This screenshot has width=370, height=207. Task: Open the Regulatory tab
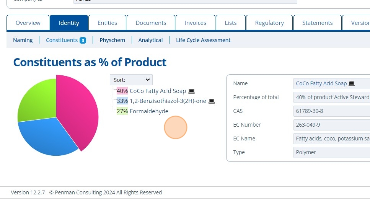coord(269,23)
